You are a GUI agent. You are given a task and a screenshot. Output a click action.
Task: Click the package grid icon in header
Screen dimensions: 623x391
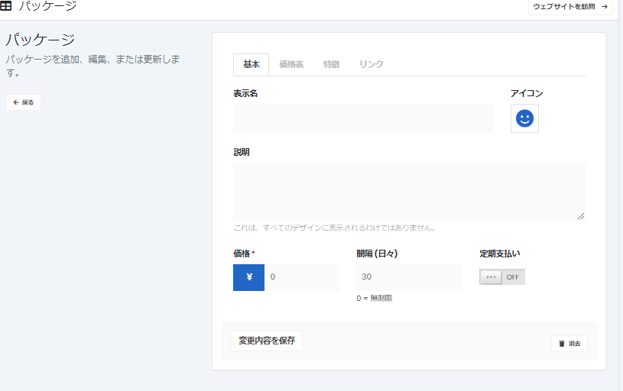coord(6,6)
